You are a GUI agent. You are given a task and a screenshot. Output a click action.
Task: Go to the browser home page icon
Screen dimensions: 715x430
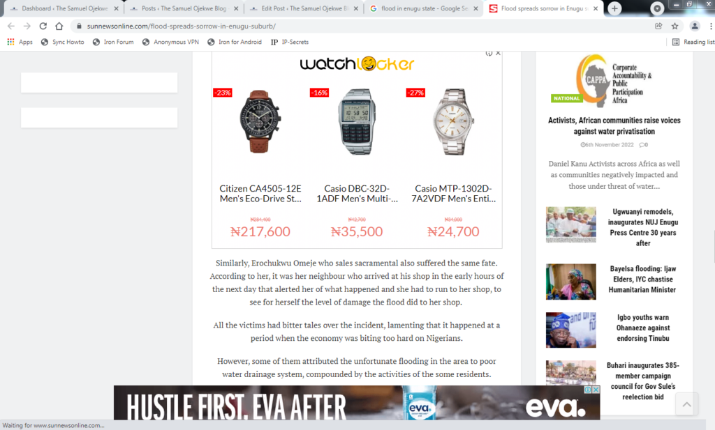click(x=59, y=26)
